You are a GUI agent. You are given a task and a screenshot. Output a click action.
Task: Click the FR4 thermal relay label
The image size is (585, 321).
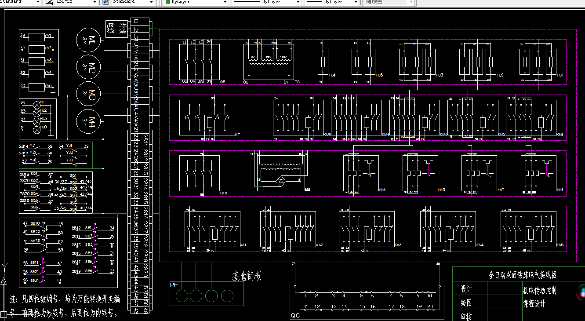coord(382,190)
